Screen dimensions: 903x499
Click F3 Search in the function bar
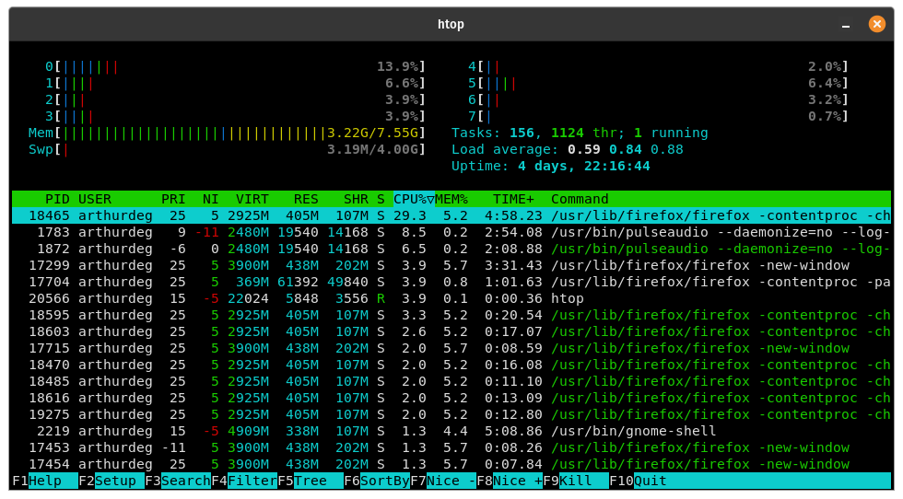coord(178,481)
